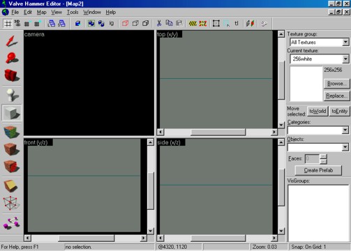Click the save window state icon
The height and width of the screenshot is (251, 351).
(x=61, y=24)
